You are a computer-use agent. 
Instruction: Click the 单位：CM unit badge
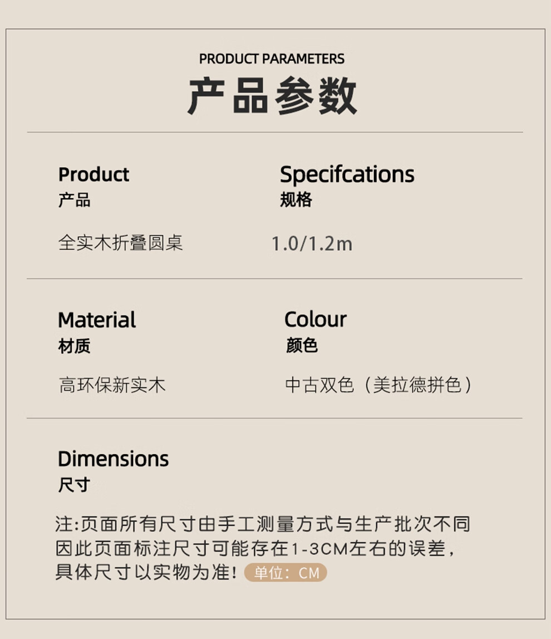point(286,573)
